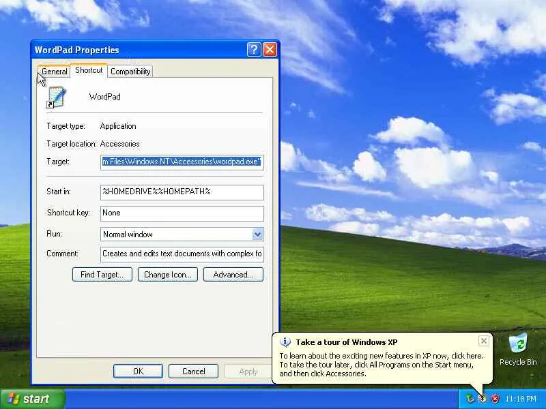Open the Start menu

[33, 399]
